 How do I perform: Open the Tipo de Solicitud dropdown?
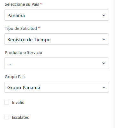(56, 39)
